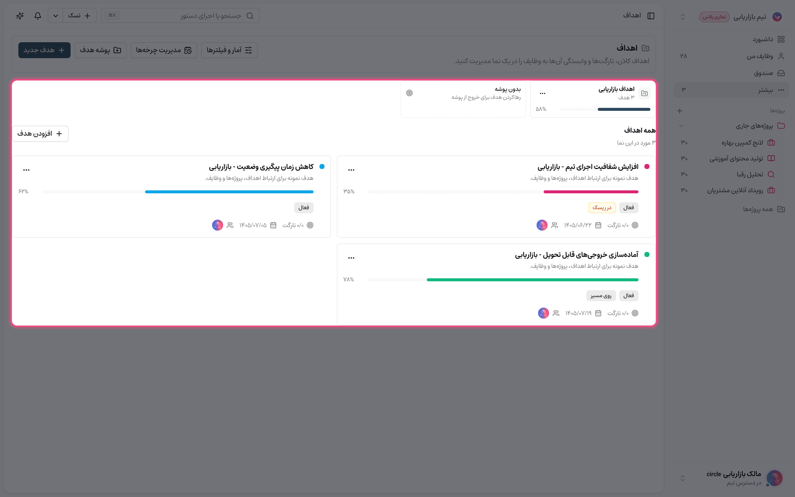Expand the تیم بازاریابی workspace switcher
Viewport: 795px width, 497px height.
click(x=683, y=17)
